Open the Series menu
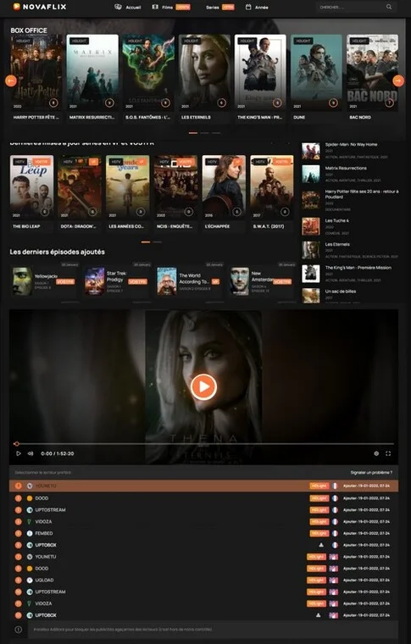The width and height of the screenshot is (411, 644). click(x=220, y=7)
